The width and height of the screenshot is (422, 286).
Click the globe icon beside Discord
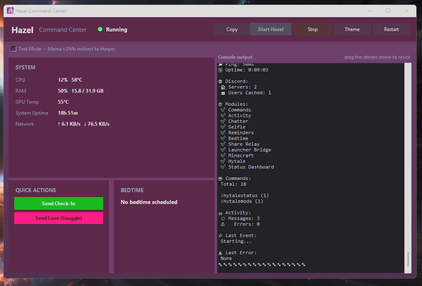click(221, 81)
